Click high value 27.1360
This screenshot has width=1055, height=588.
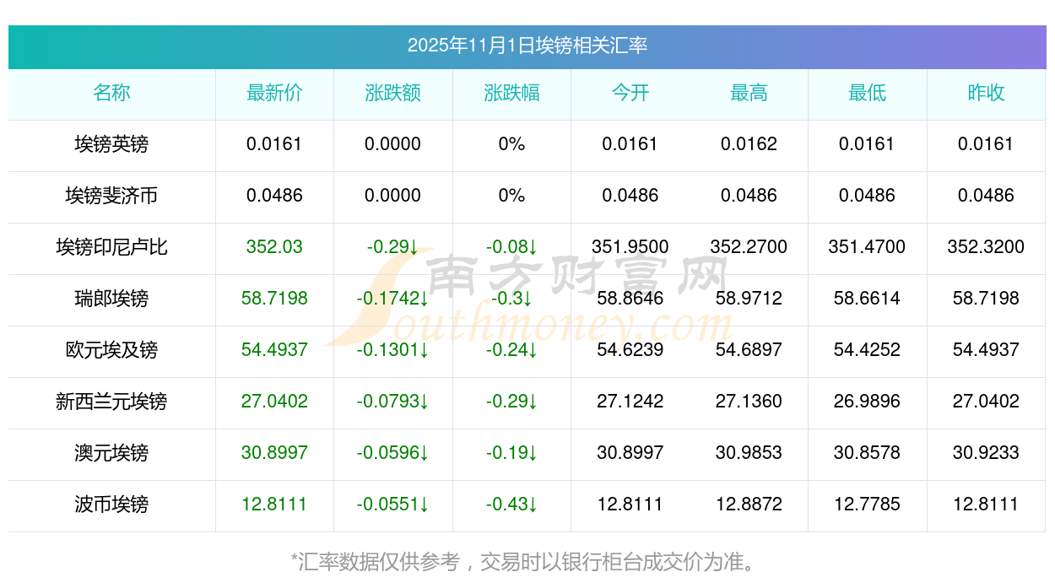tap(749, 402)
